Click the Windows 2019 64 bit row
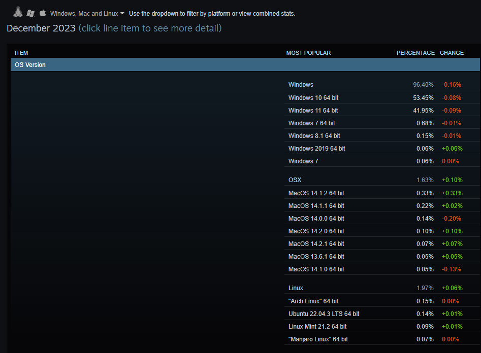This screenshot has height=353, width=481. (316, 149)
